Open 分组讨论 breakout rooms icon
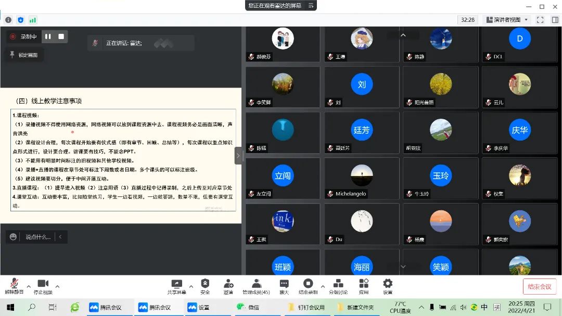 pos(338,286)
